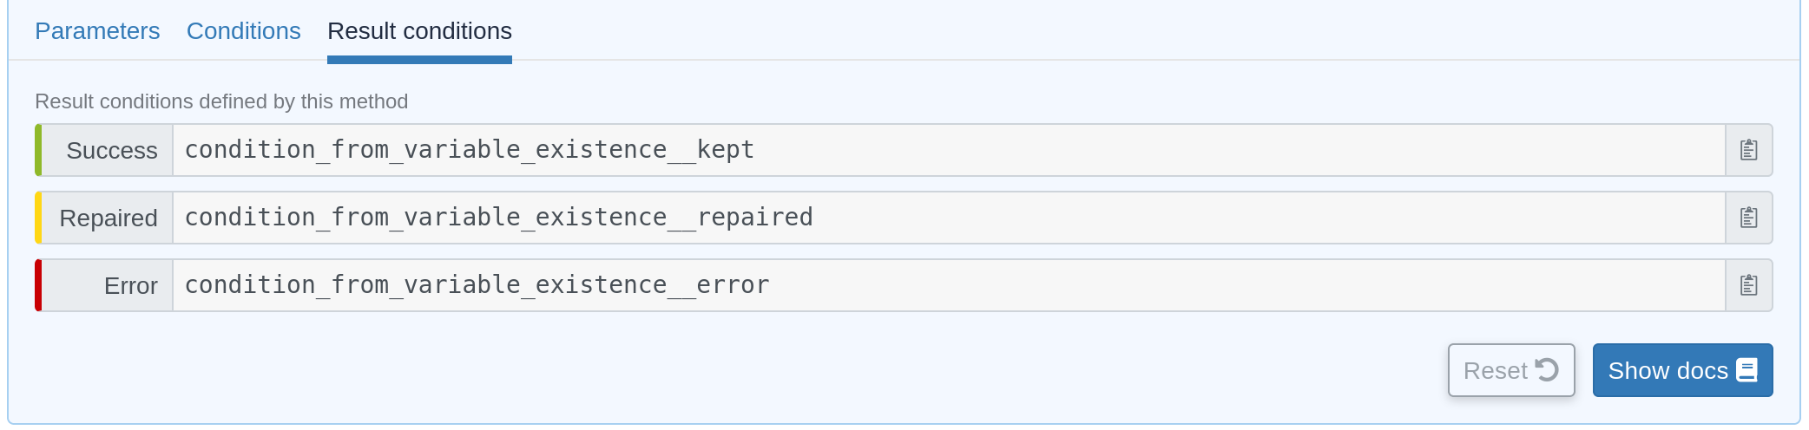Copy the Success condition to clipboard
The height and width of the screenshot is (430, 1809).
click(1748, 150)
